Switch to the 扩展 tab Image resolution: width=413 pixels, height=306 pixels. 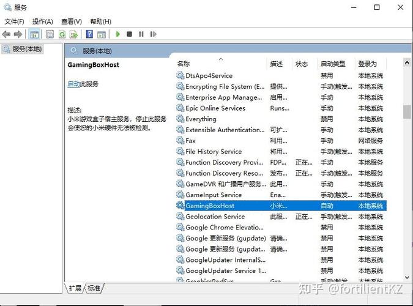[x=75, y=288]
